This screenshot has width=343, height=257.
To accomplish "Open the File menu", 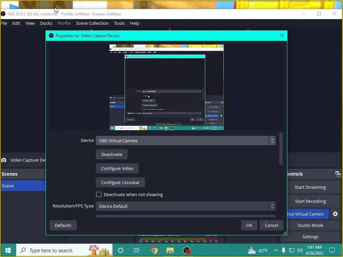I will click(x=4, y=23).
